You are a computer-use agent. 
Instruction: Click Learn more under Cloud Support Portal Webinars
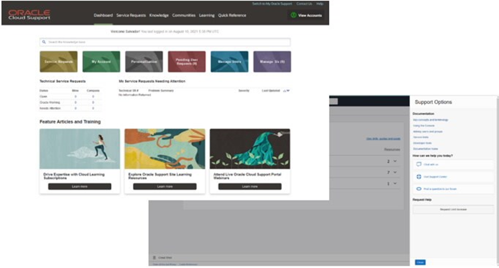click(x=250, y=187)
